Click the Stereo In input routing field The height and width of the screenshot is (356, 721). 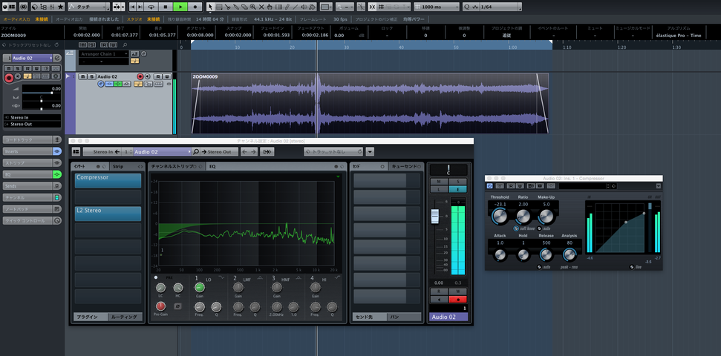tap(32, 118)
